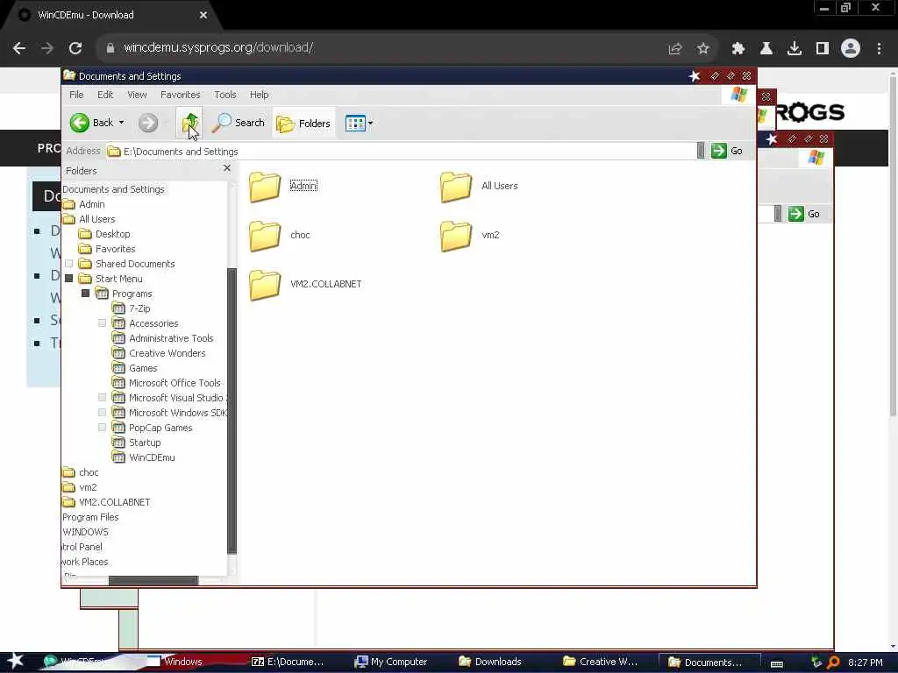Viewport: 898px width, 673px height.
Task: Click the folder tree vertical scrollbar
Action: coord(232,409)
